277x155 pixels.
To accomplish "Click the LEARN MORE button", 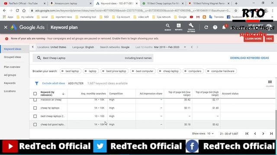I will tap(253, 39).
